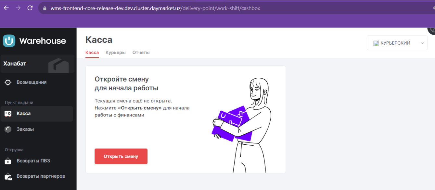This screenshot has width=435, height=190.
Task: Click the Заказы box icon
Action: click(8, 129)
